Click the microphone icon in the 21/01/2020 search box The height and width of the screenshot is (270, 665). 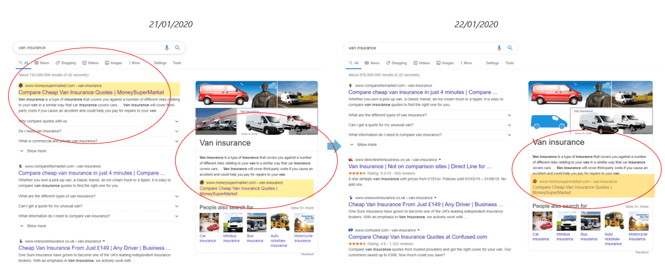tap(167, 48)
